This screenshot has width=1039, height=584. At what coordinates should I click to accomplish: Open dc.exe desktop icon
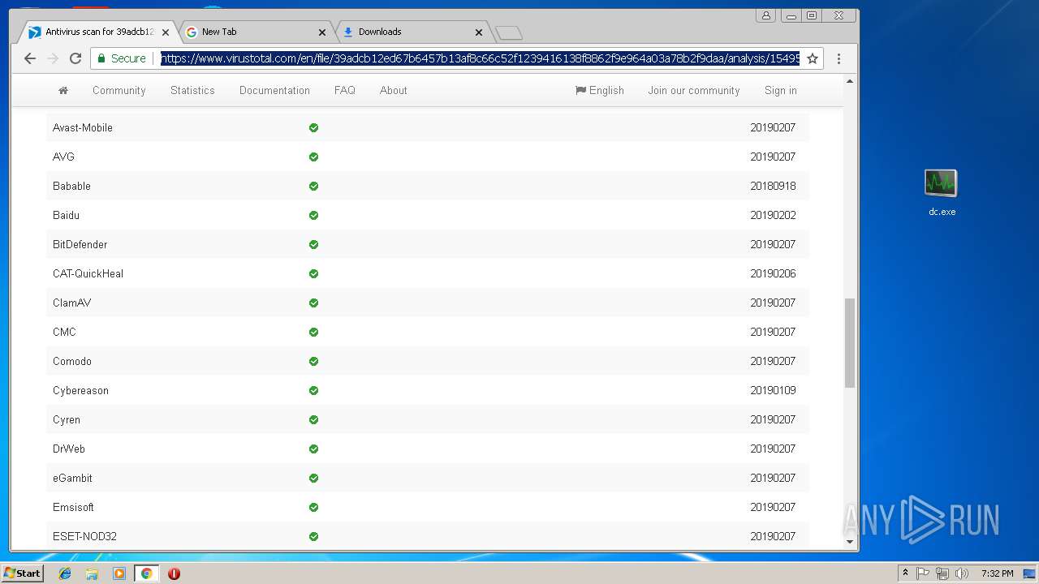(942, 192)
